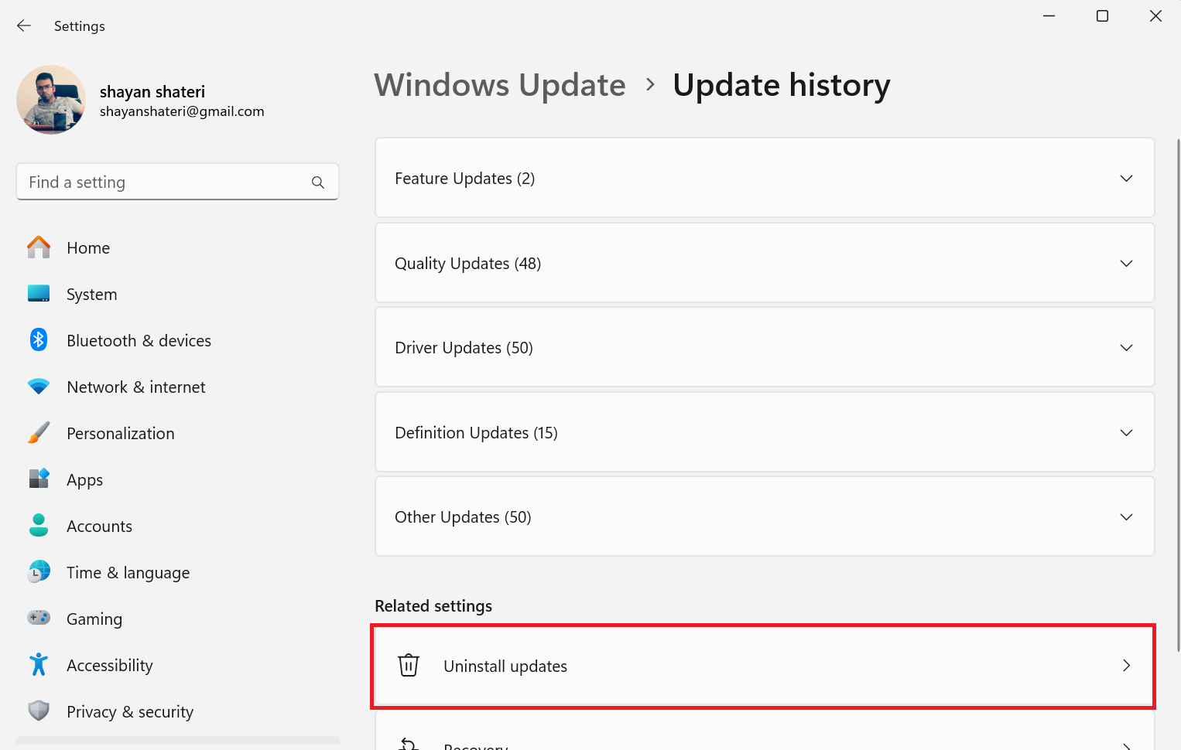Open Gaming label
This screenshot has width=1181, height=750.
coord(94,619)
